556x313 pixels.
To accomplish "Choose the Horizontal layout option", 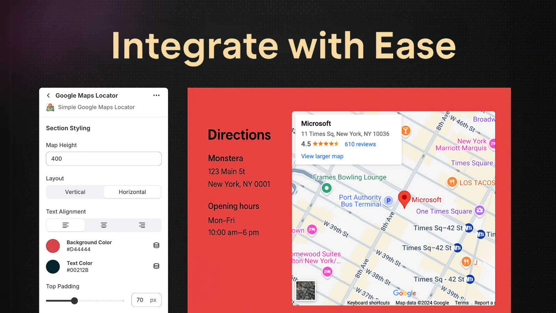I will pos(132,192).
